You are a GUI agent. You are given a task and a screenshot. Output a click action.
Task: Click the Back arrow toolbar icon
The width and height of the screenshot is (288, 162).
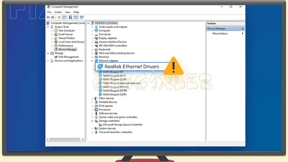tap(48, 17)
